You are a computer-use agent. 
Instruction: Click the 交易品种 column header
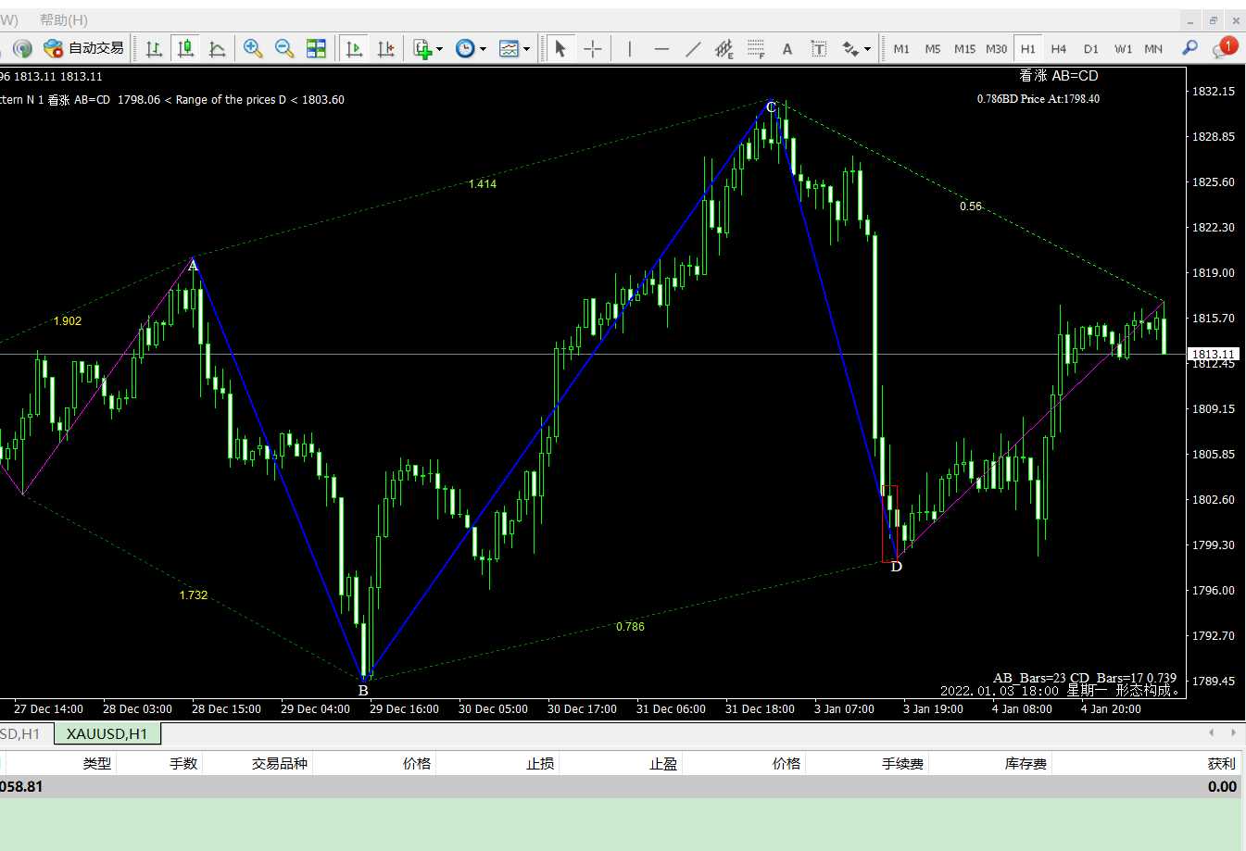(x=280, y=763)
